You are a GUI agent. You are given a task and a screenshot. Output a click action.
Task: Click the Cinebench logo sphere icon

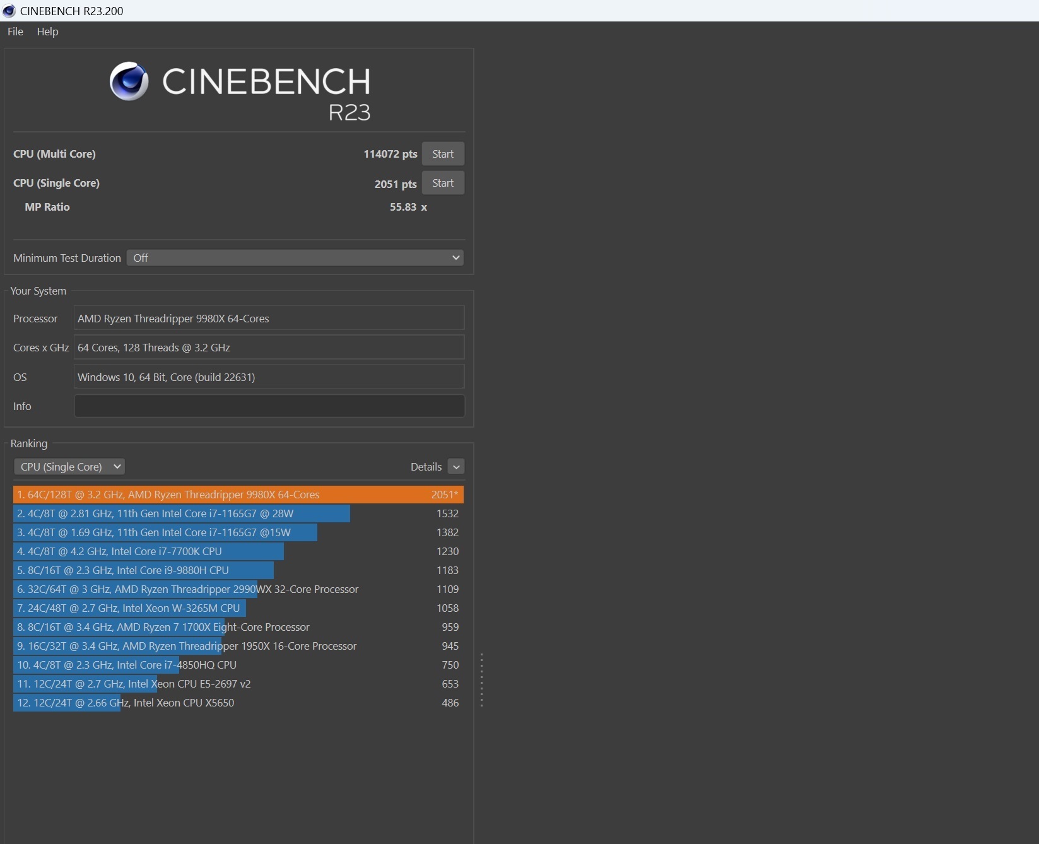129,81
